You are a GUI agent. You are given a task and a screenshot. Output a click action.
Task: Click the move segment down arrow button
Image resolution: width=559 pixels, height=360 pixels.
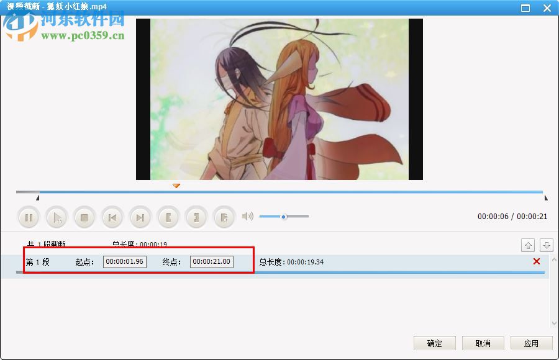click(x=547, y=245)
